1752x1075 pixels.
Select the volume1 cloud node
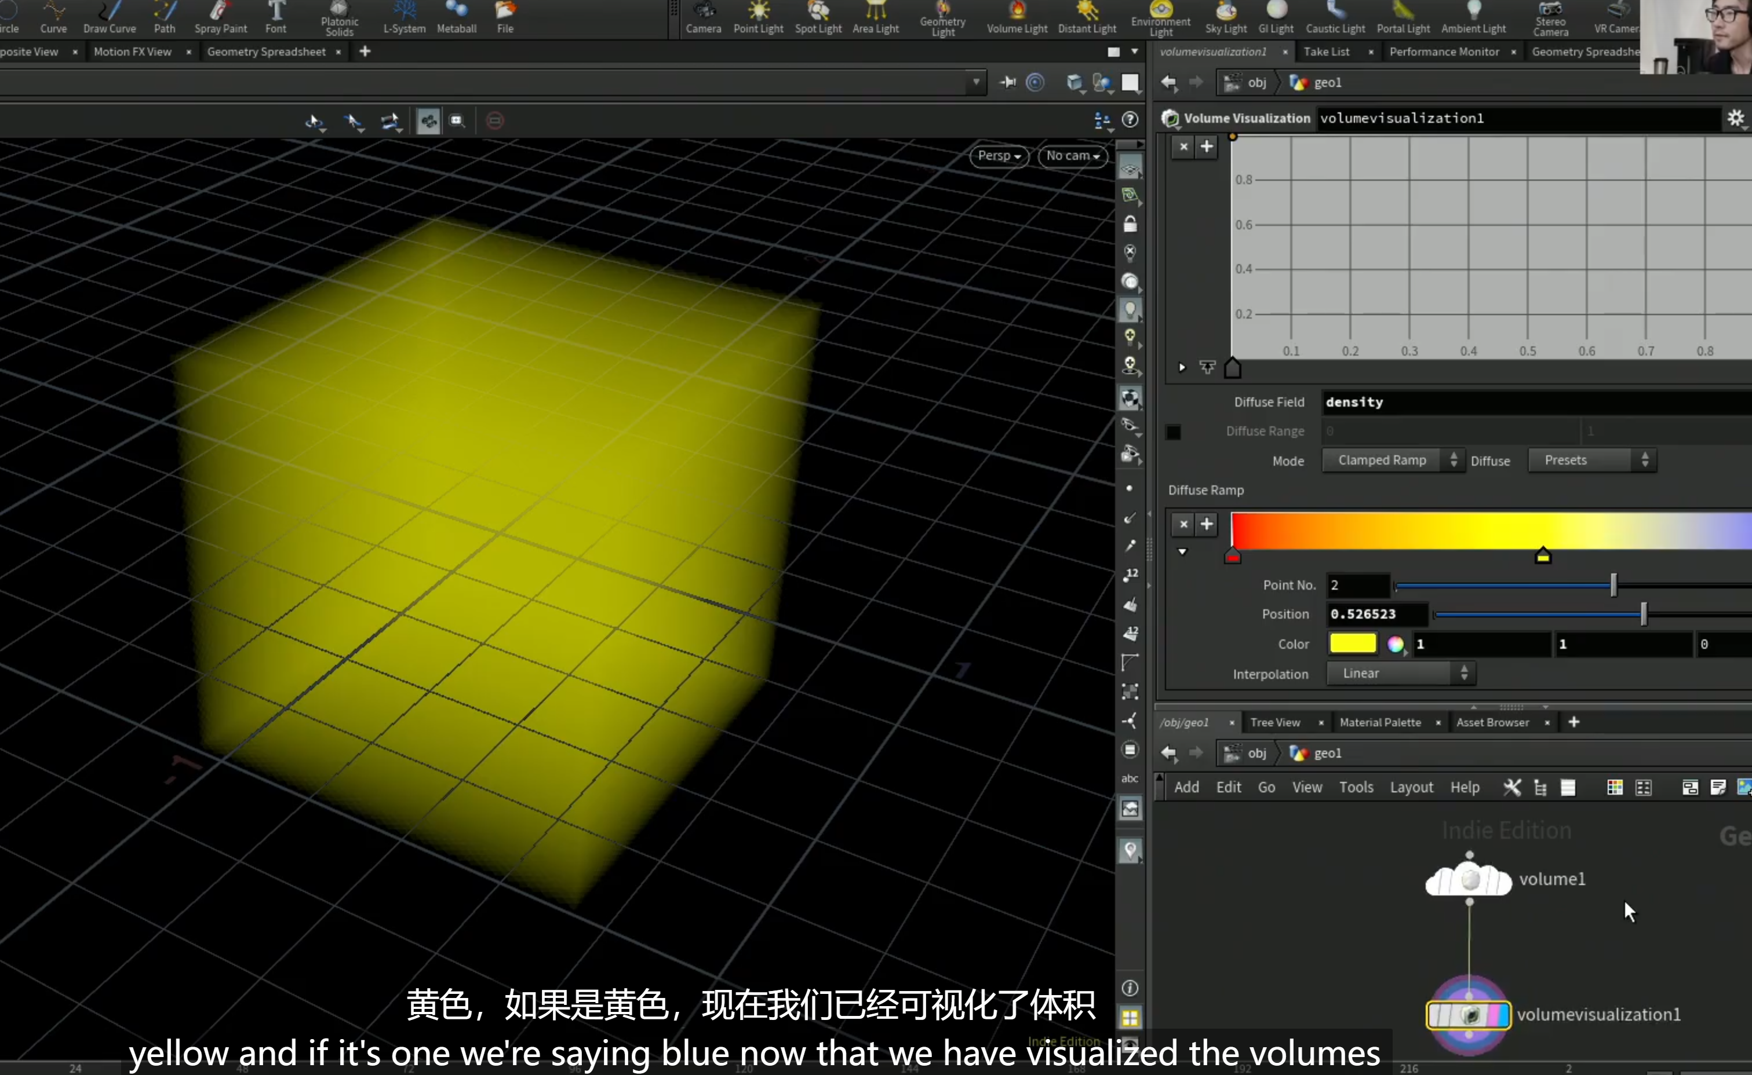pyautogui.click(x=1468, y=879)
